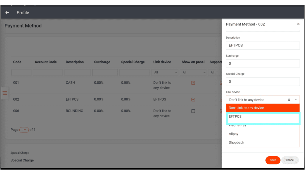Click the Description field containing EFTPOS
The image size is (305, 173).
[263, 46]
